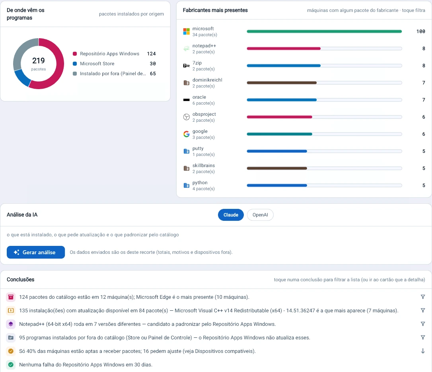Click the 7zip logo icon

pyautogui.click(x=186, y=66)
